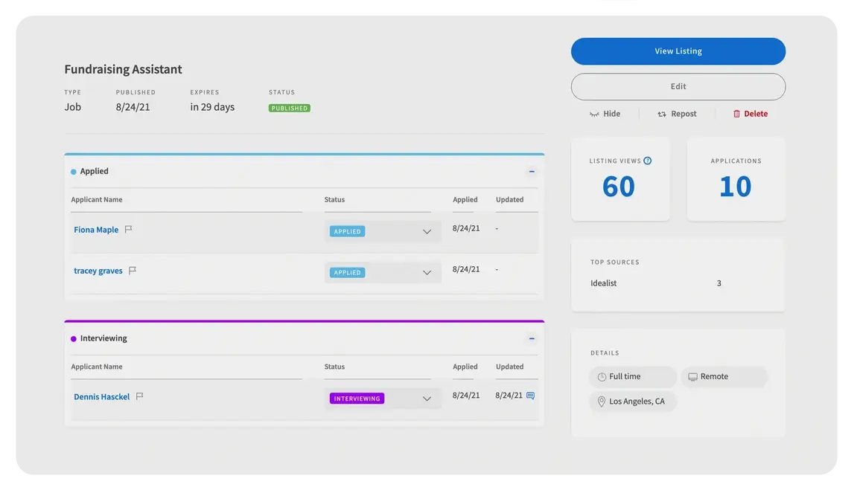
Task: Open the comment icon on Dennis Hasckel's row
Action: (x=530, y=396)
